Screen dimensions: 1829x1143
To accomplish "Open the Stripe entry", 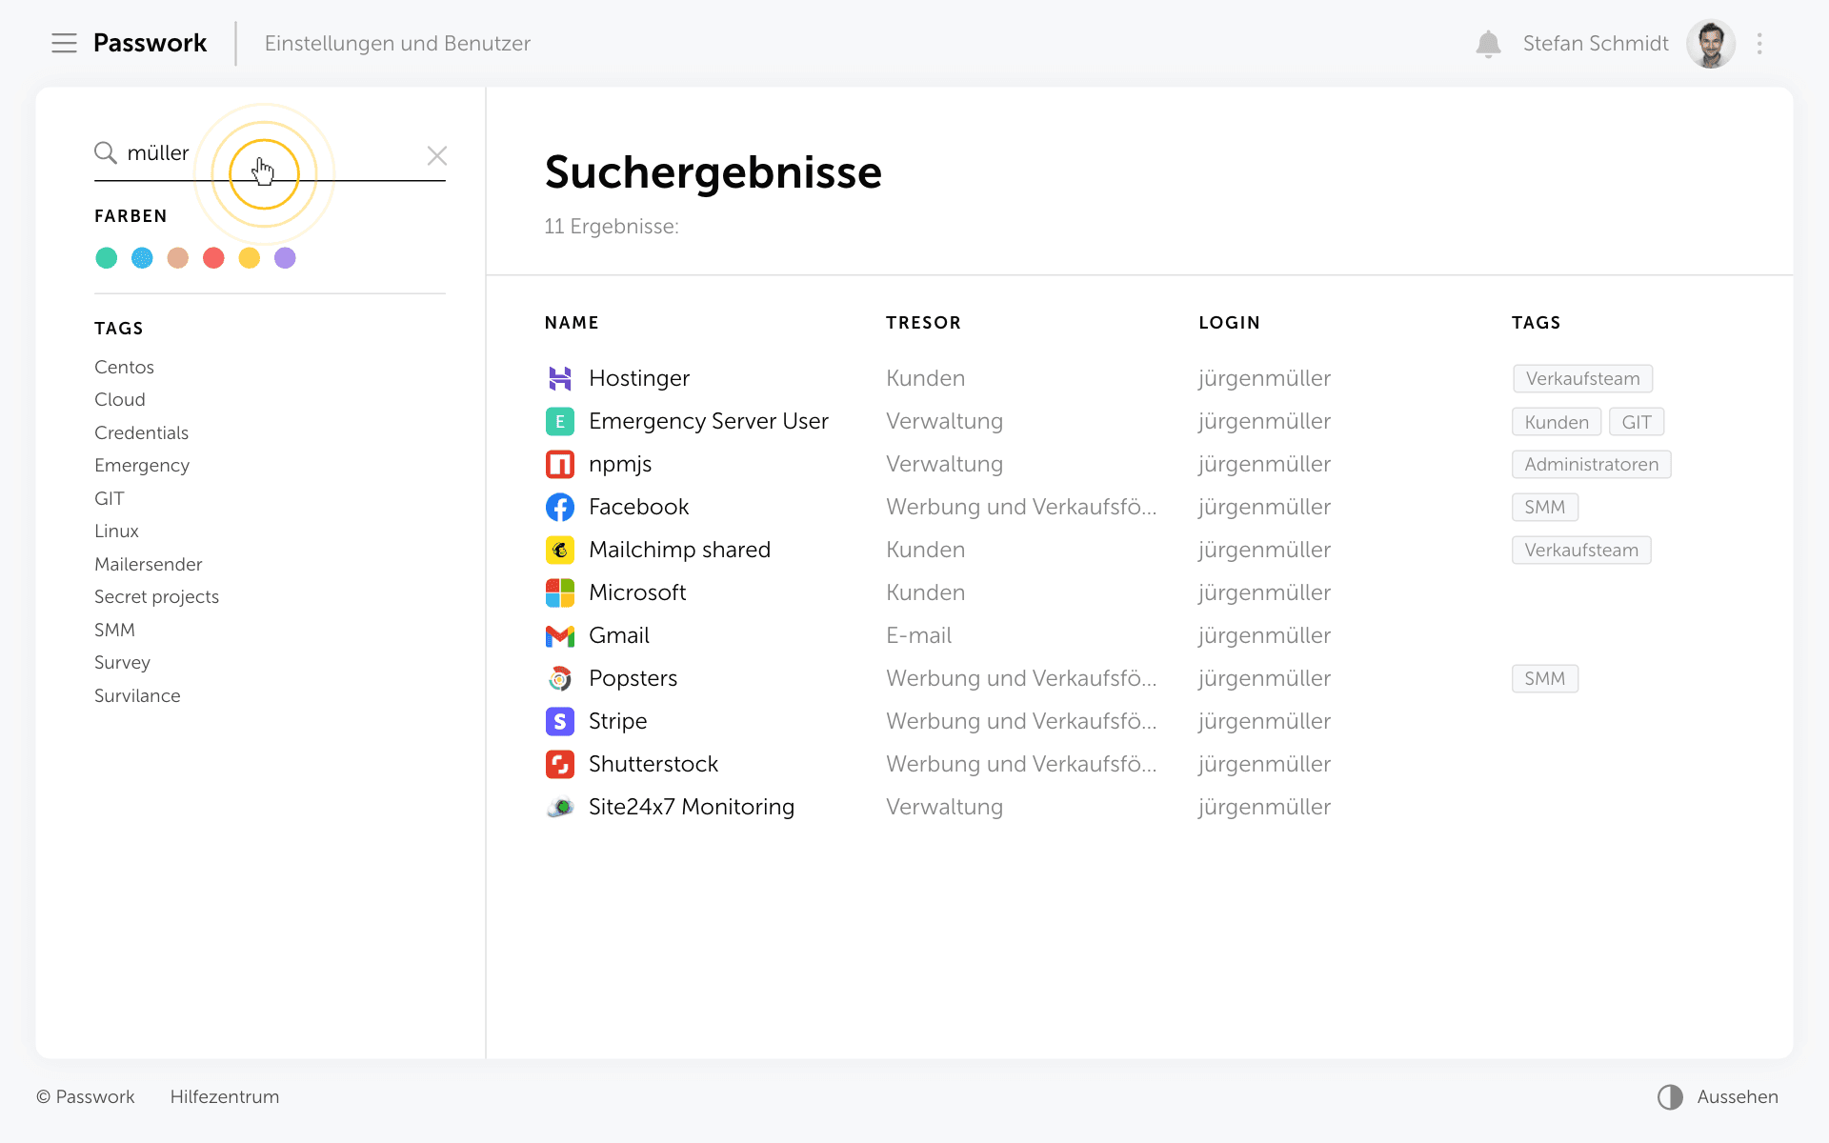I will click(x=617, y=721).
